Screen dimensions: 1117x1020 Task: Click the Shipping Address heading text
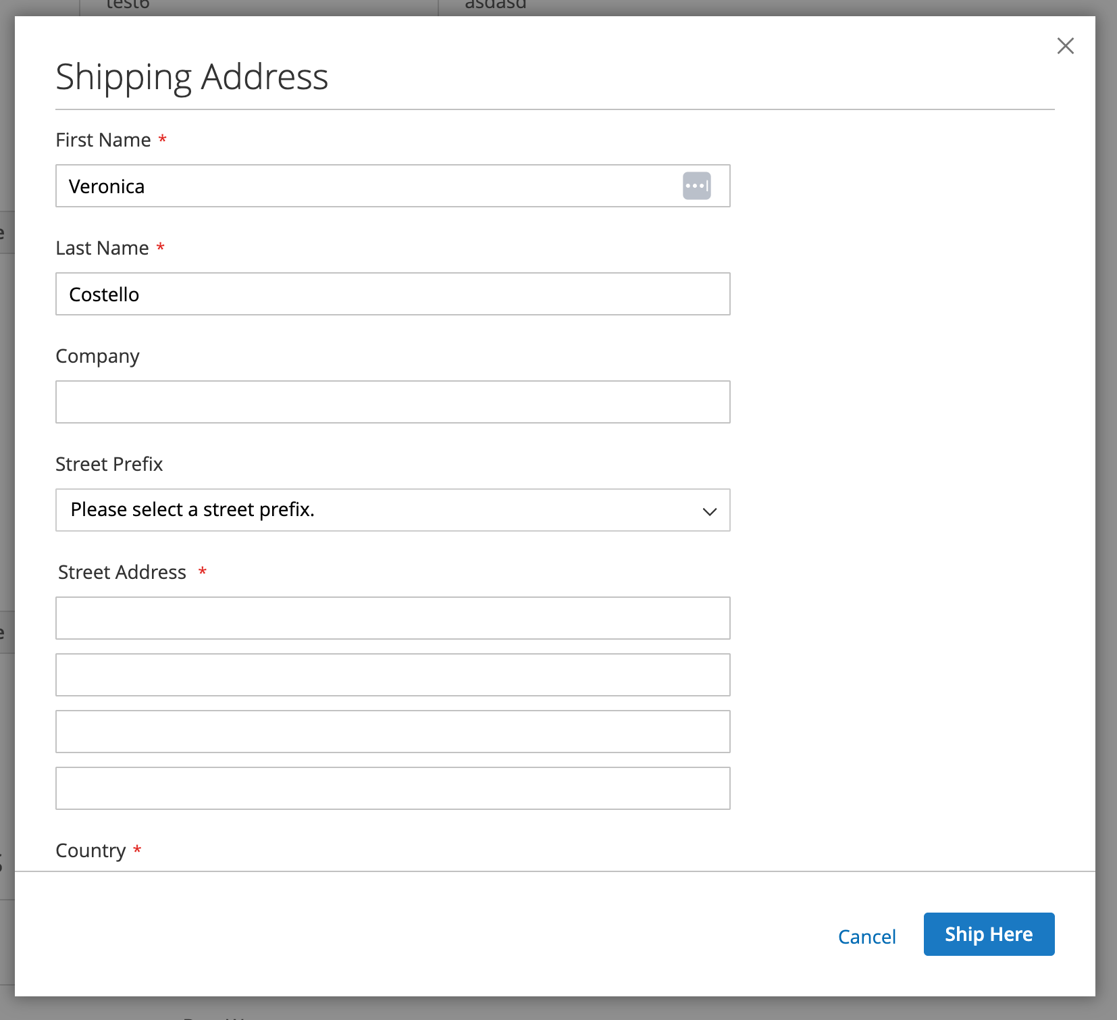192,77
